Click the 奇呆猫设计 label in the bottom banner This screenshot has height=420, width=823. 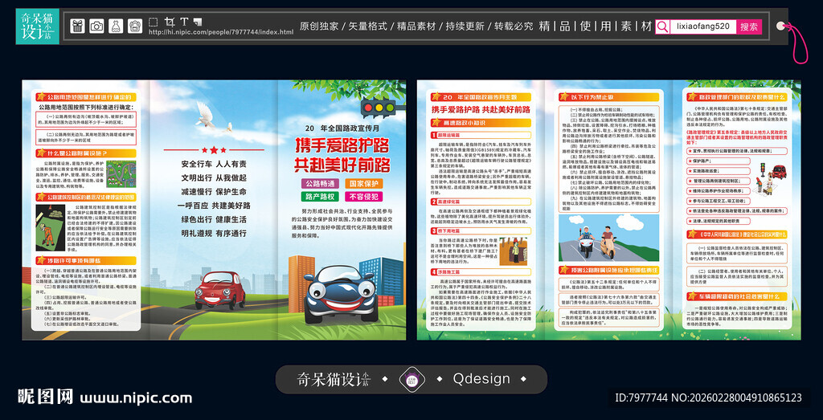point(334,379)
